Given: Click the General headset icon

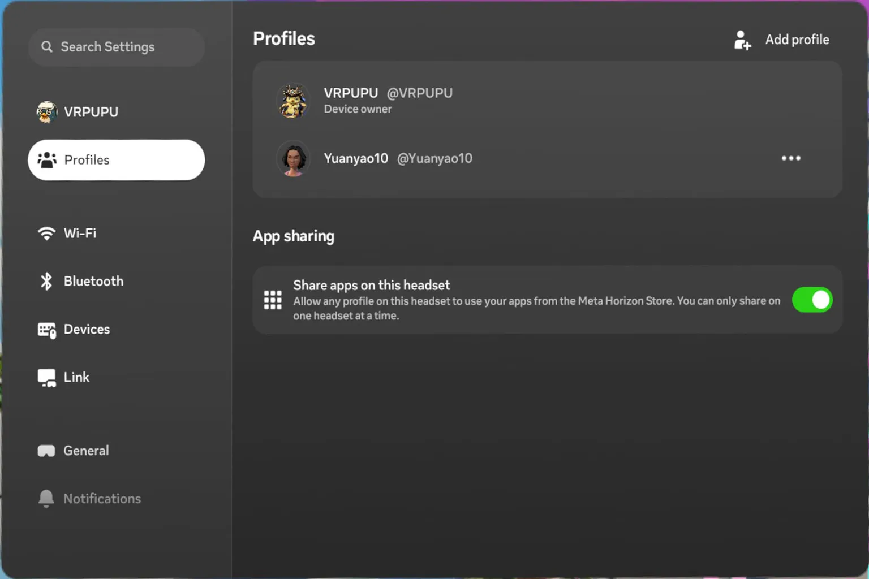Looking at the screenshot, I should pos(46,451).
